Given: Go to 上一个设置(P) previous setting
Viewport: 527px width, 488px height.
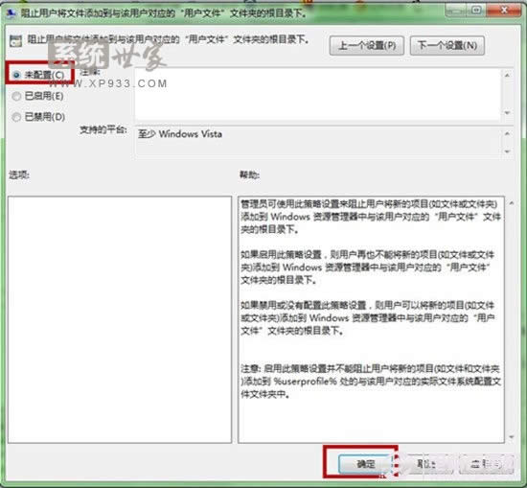Looking at the screenshot, I should [367, 45].
